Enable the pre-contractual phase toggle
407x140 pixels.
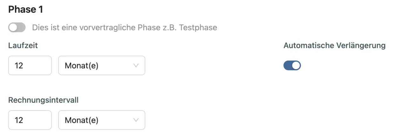click(17, 27)
